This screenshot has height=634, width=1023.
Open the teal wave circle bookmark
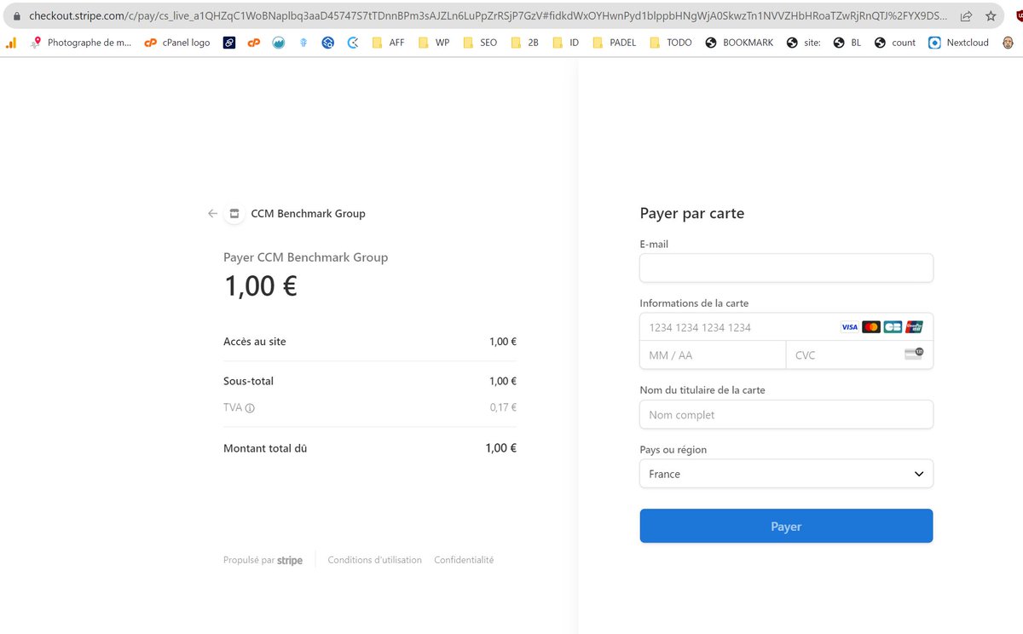click(x=278, y=43)
